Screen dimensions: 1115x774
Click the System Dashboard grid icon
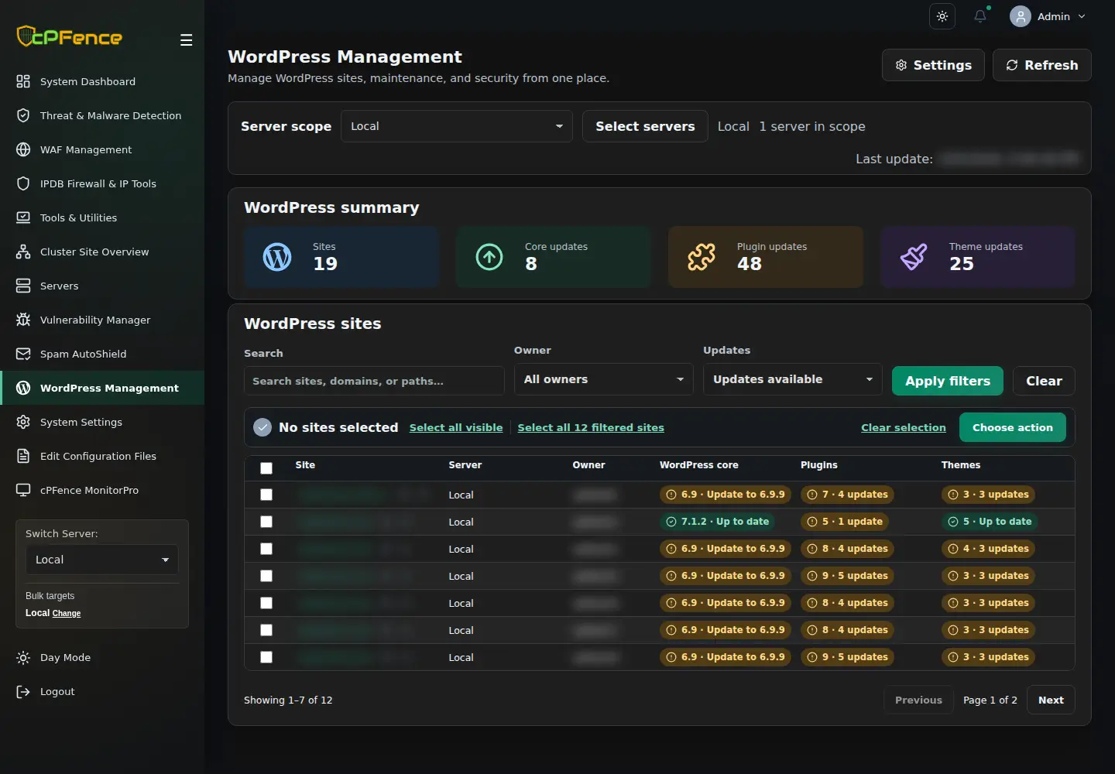(x=23, y=81)
